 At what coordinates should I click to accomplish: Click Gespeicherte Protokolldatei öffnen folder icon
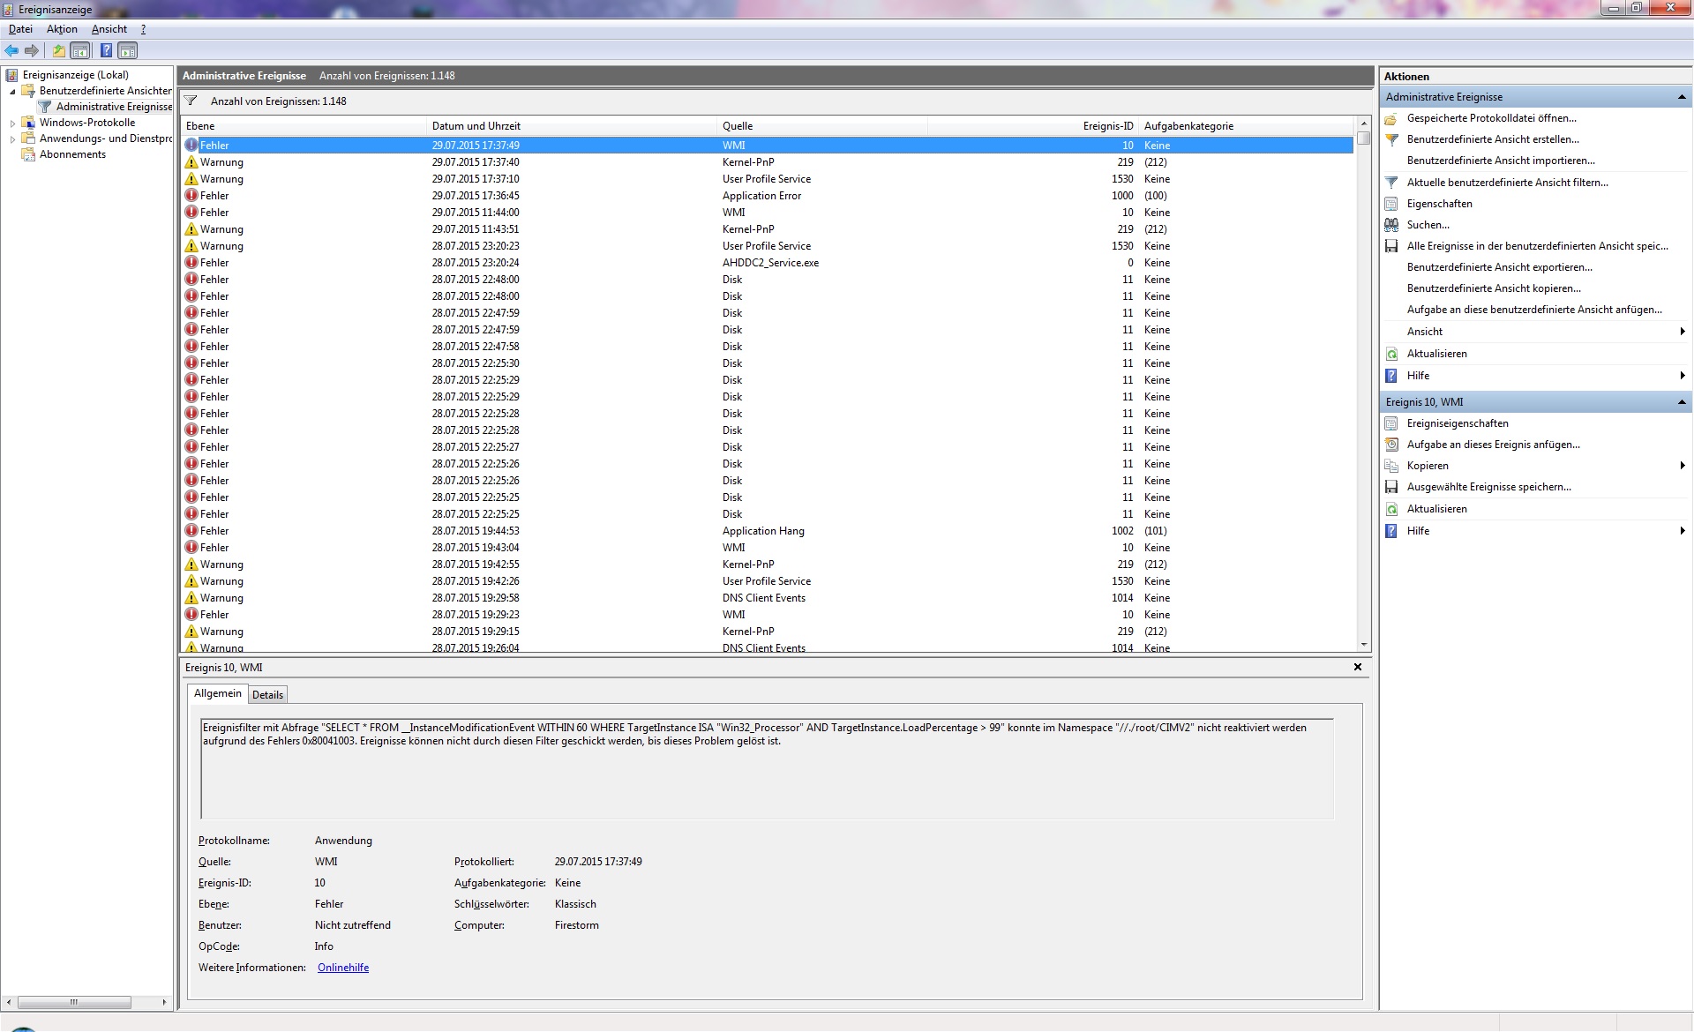point(1391,118)
